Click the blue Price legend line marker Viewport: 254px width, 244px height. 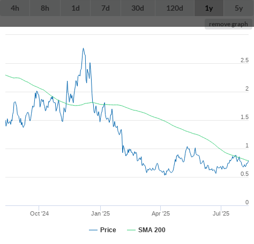[93, 230]
